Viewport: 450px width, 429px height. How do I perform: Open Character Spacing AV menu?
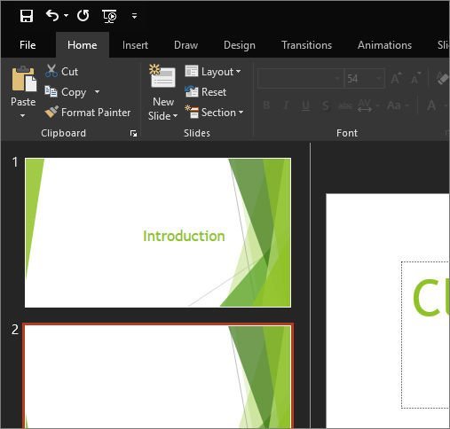click(x=367, y=105)
